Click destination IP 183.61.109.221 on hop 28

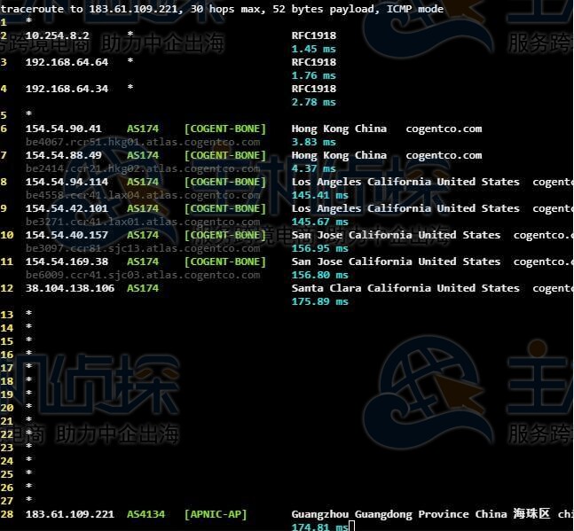70,514
